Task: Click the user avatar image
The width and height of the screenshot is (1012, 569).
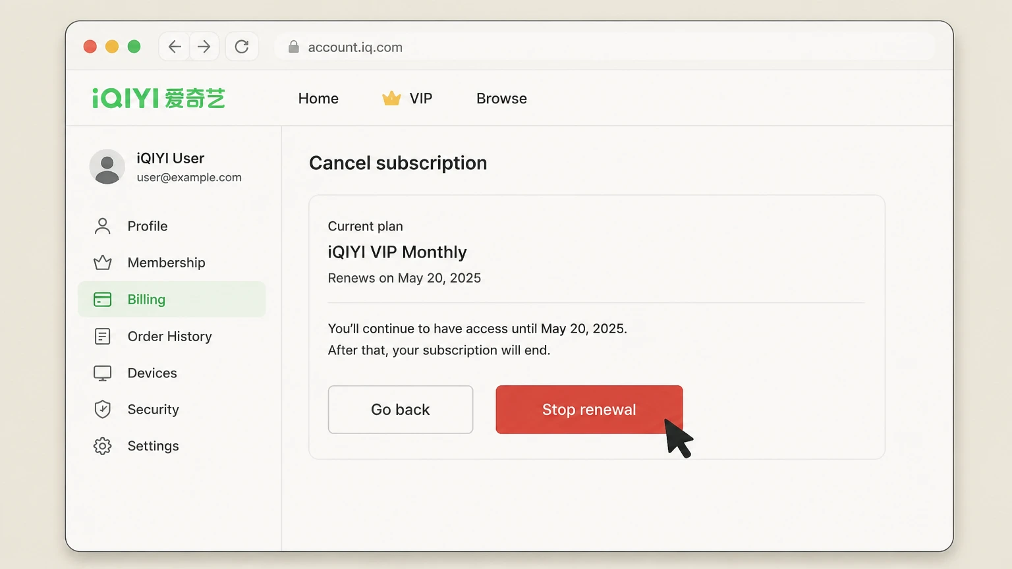Action: [107, 167]
